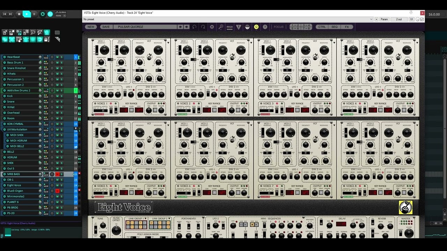The image size is (447, 251).
Task: Toggle the snap grid toolbar icon
Action: coord(40,39)
